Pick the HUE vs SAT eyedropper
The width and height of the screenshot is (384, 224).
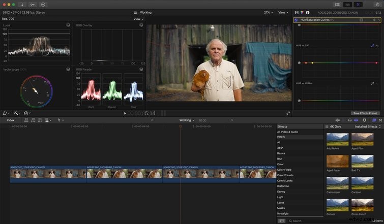[372, 46]
